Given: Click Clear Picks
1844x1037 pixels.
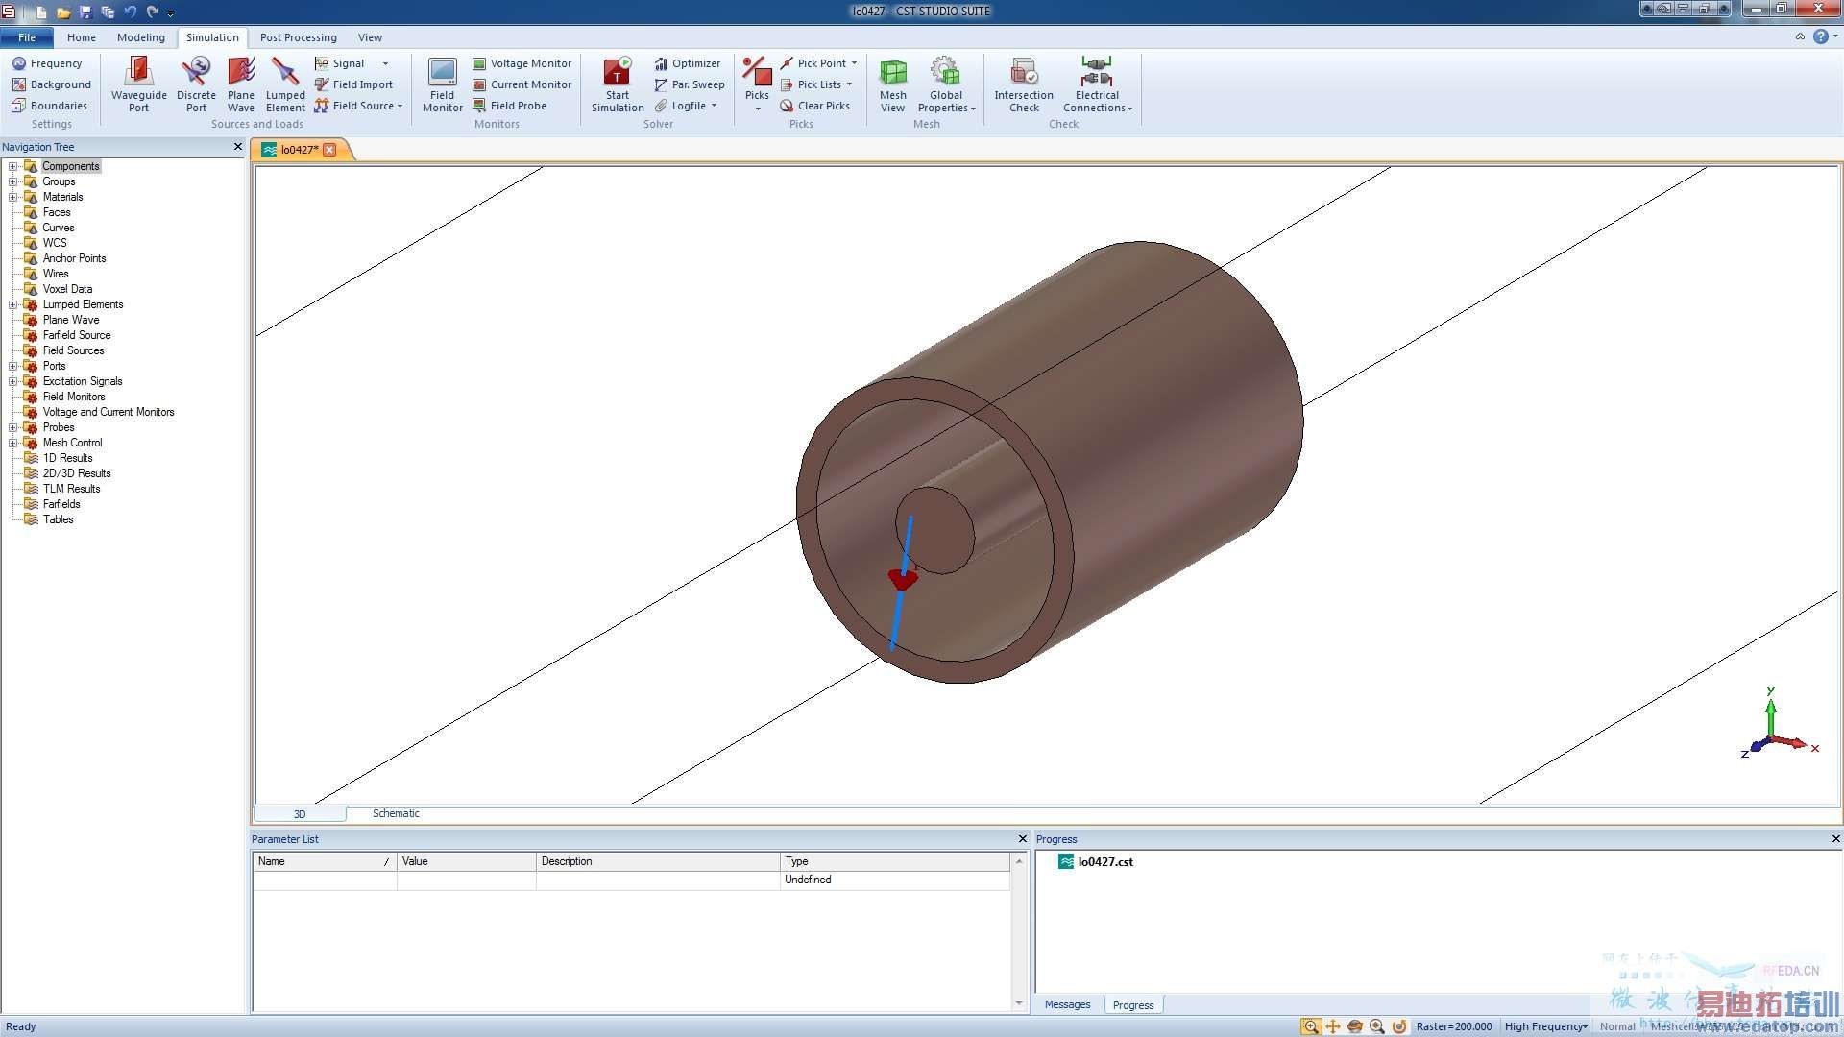Looking at the screenshot, I should coord(814,106).
